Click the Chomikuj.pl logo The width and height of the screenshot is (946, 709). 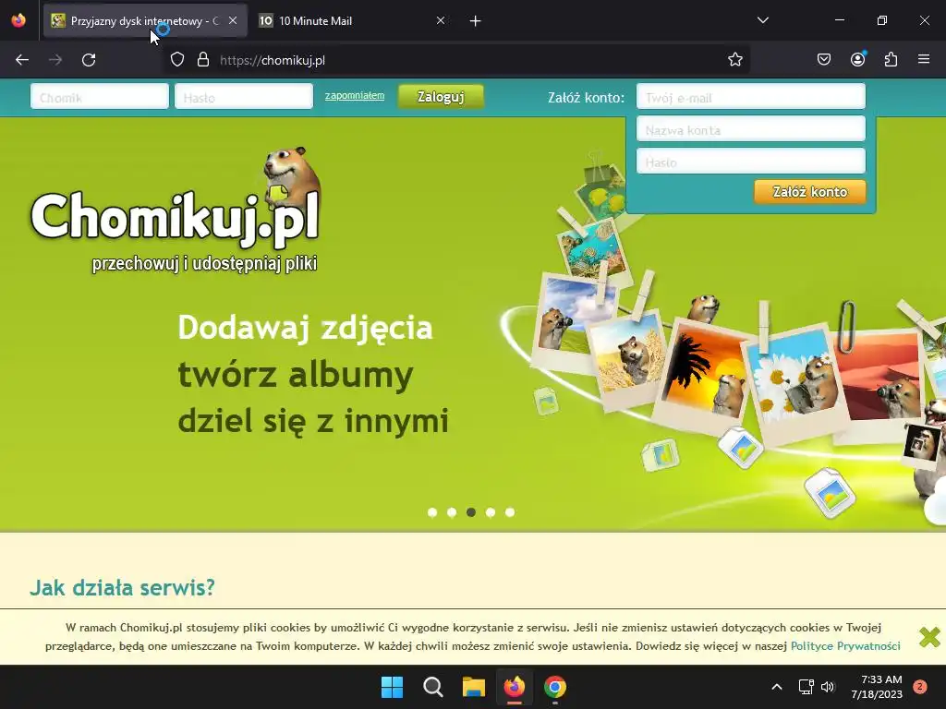click(x=175, y=211)
